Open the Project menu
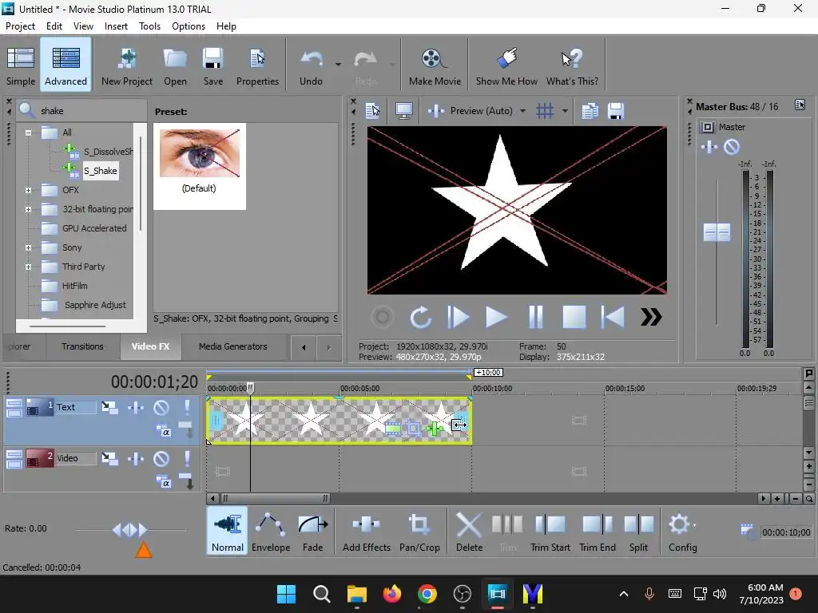Screen dimensions: 818x613 click(x=20, y=26)
